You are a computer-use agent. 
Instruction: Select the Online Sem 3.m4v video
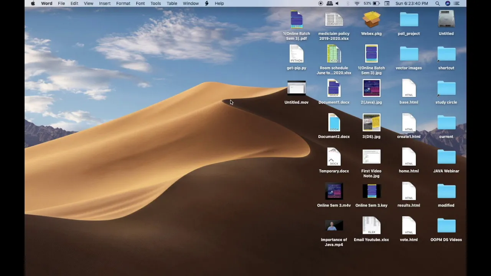tap(334, 191)
